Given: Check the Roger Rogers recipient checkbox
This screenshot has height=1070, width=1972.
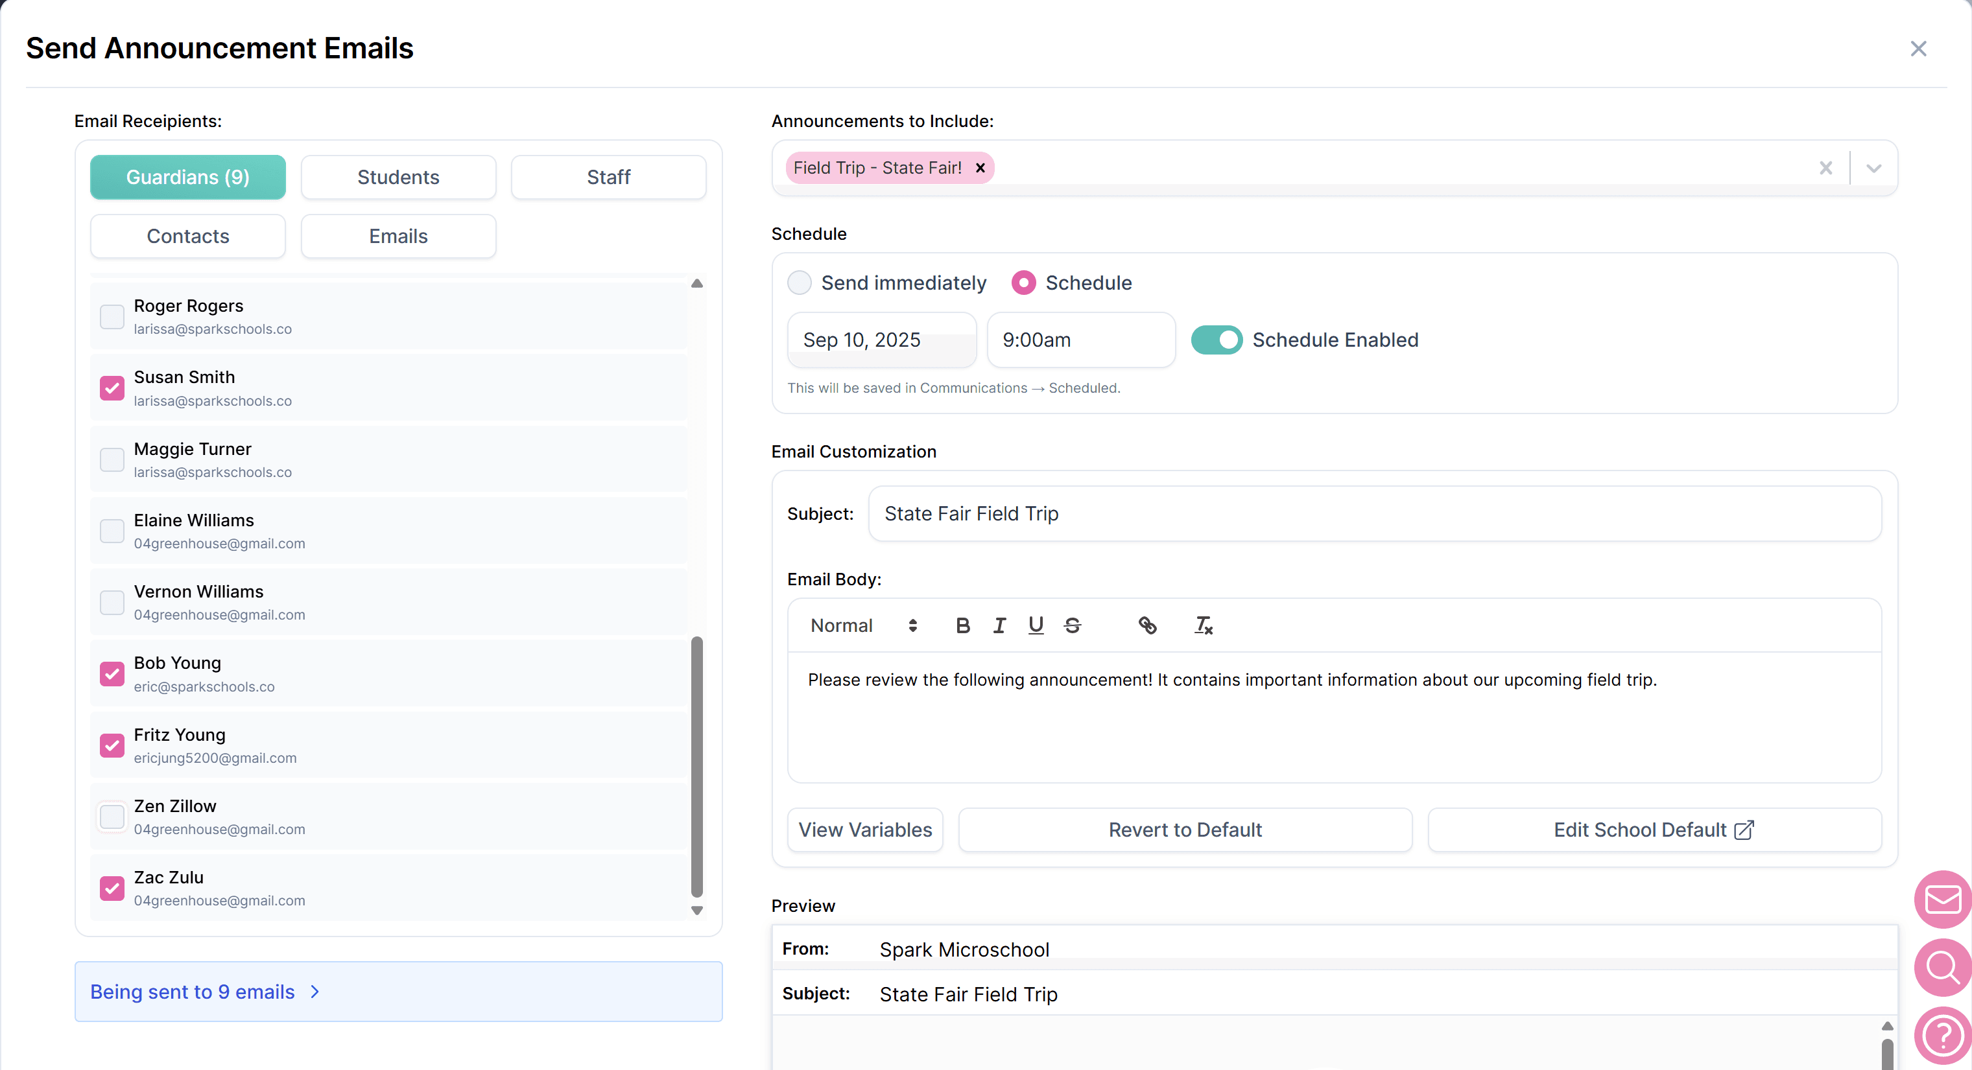Looking at the screenshot, I should [112, 317].
